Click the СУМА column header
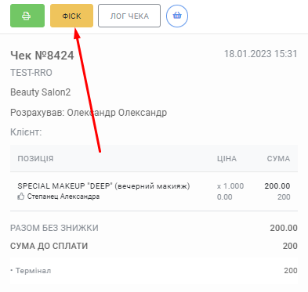 [x=278, y=158]
